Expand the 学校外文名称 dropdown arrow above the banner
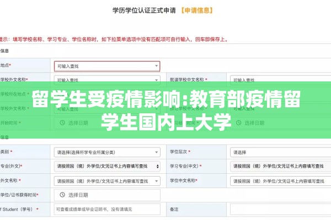The height and width of the screenshot is (220, 331). [157, 80]
